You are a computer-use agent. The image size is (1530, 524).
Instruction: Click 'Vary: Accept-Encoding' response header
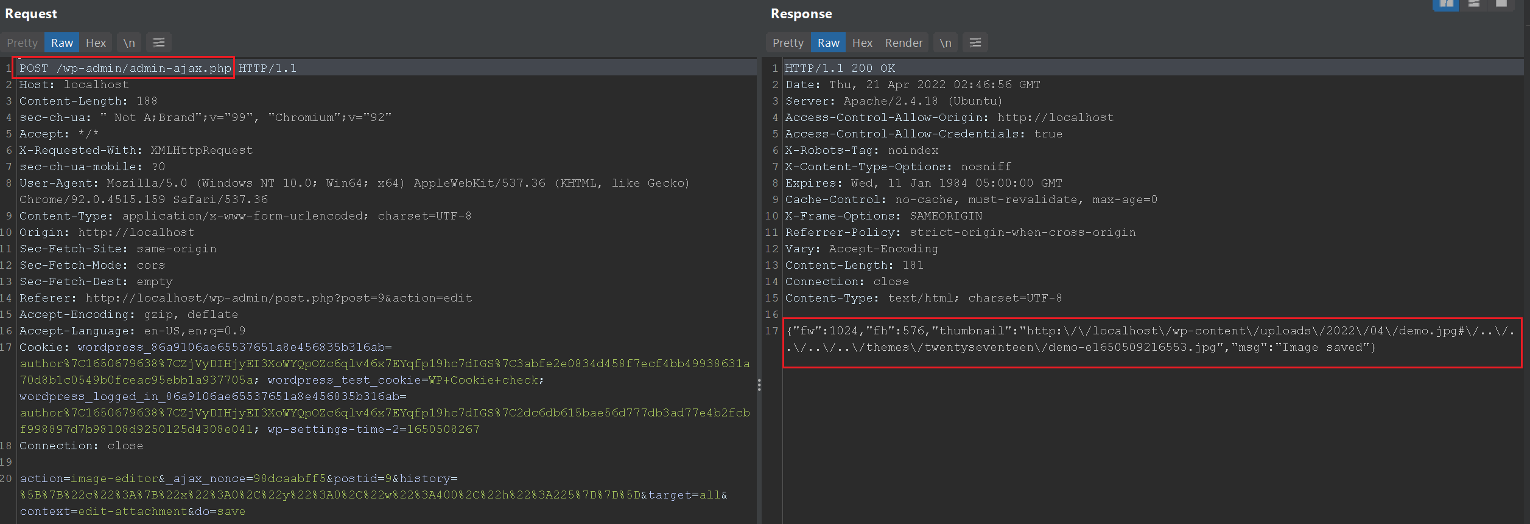pyautogui.click(x=862, y=249)
